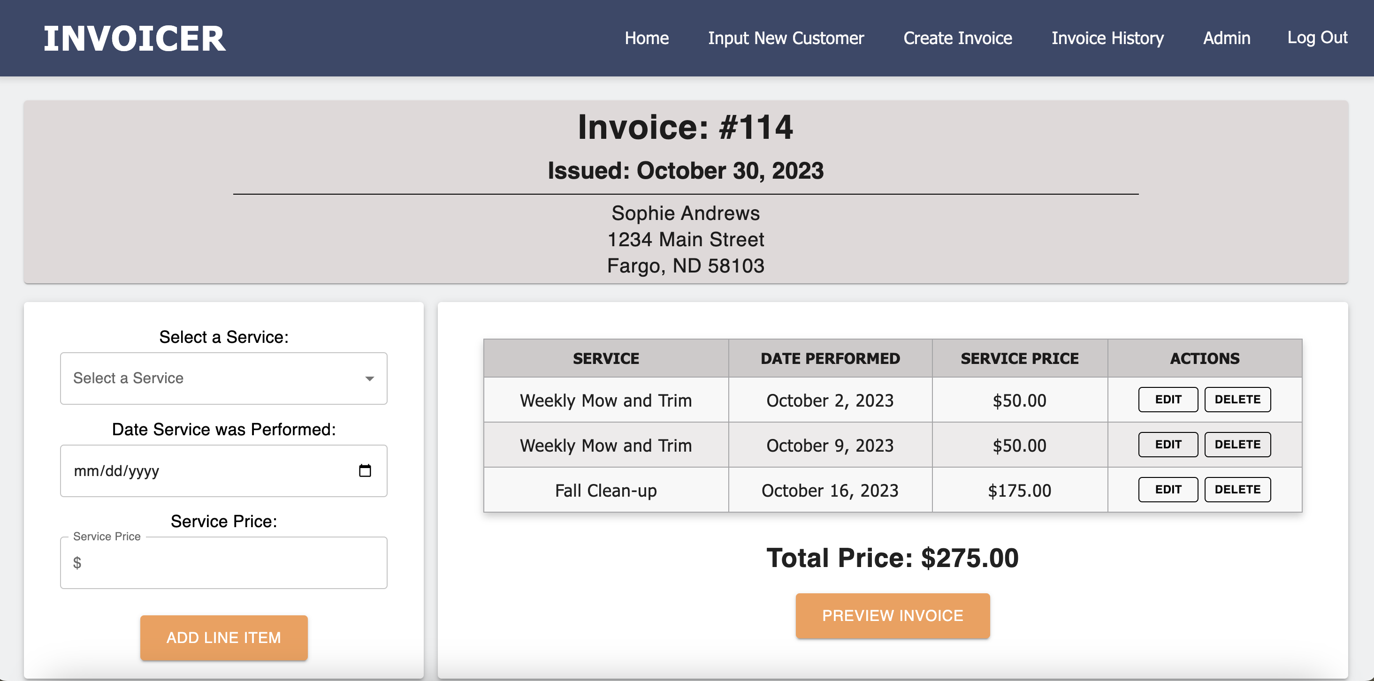The image size is (1374, 681).
Task: Click the Fall Clean-up service cell
Action: tap(606, 490)
